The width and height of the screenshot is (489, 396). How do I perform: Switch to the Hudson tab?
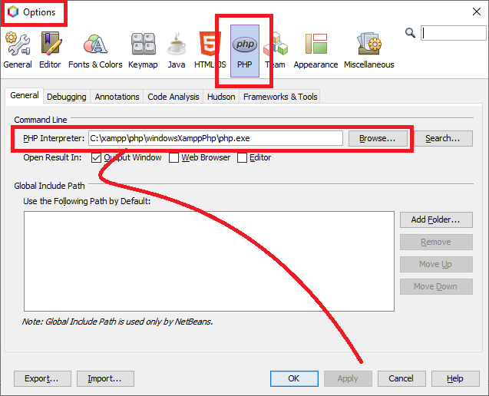point(221,97)
